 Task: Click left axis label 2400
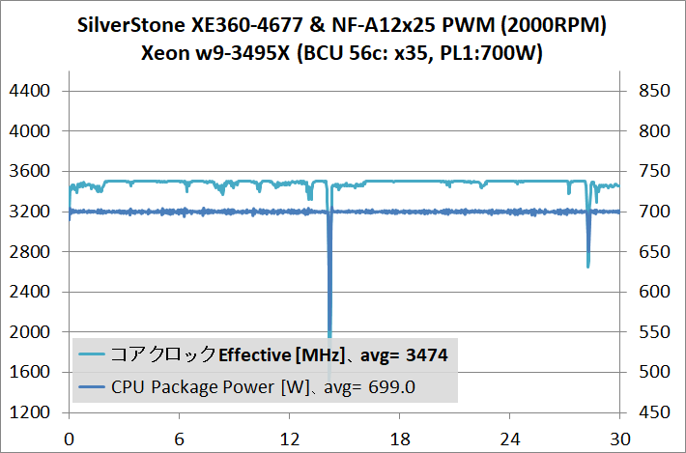[29, 292]
